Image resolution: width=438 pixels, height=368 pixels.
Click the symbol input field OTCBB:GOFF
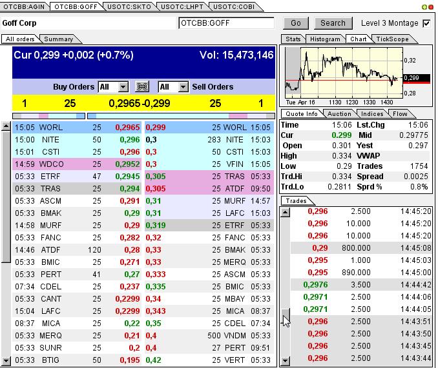[226, 23]
